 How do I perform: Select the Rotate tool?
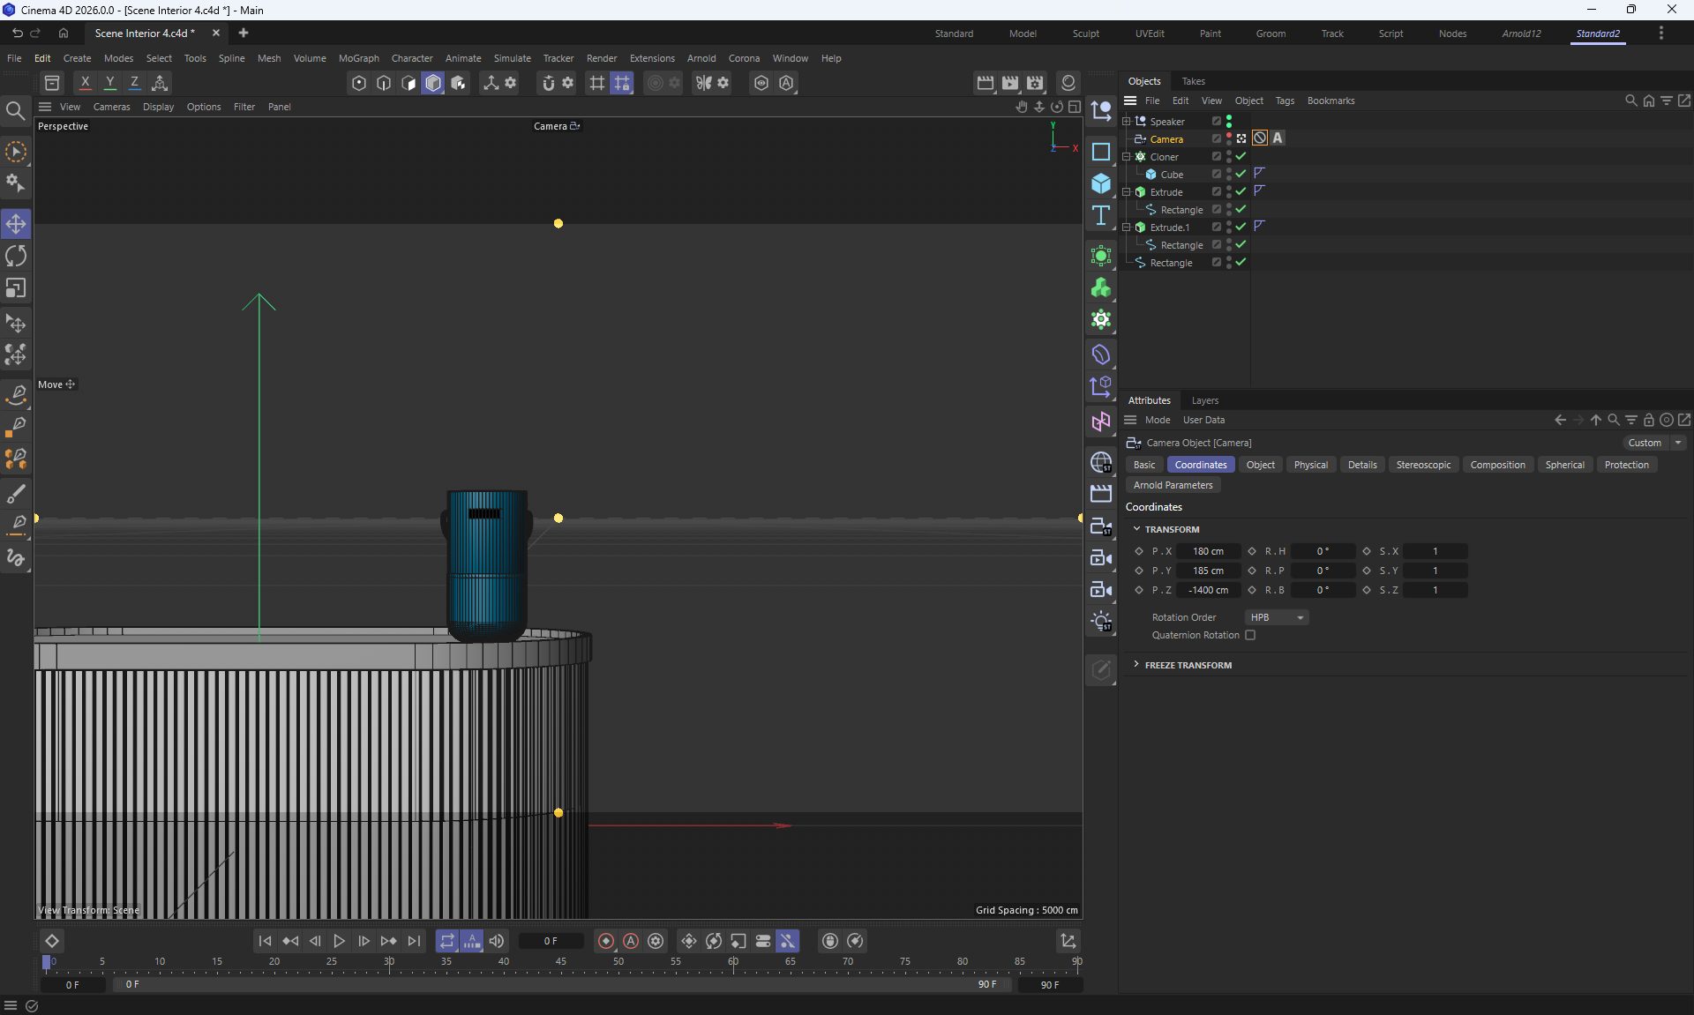(x=16, y=257)
